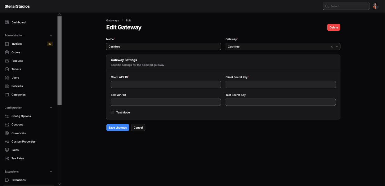Clear the selected Gateway value

tap(332, 46)
